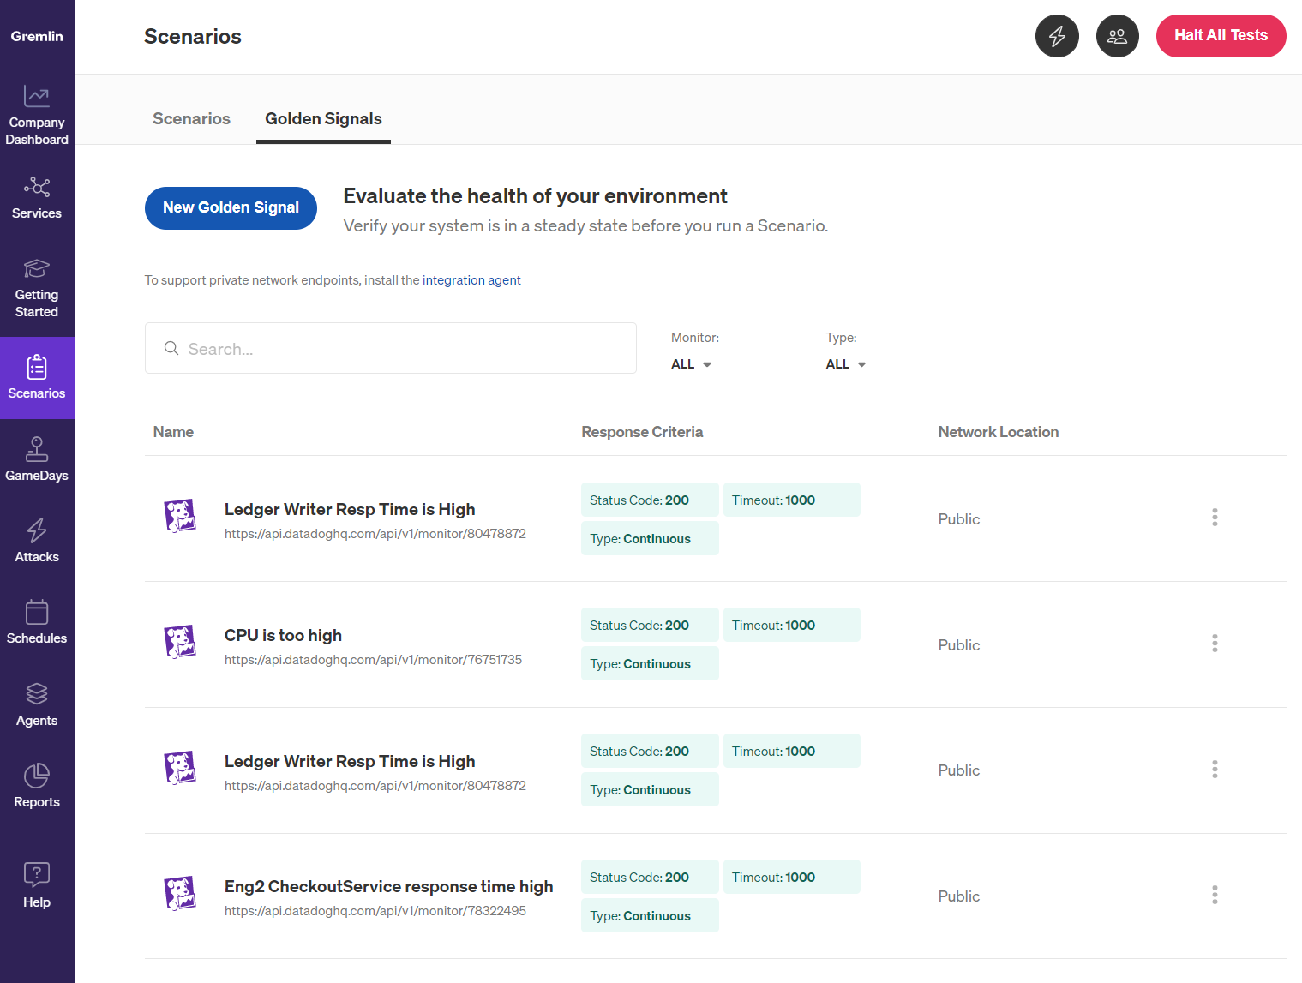Click the Halt All Tests button
The height and width of the screenshot is (983, 1302).
pyautogui.click(x=1221, y=36)
